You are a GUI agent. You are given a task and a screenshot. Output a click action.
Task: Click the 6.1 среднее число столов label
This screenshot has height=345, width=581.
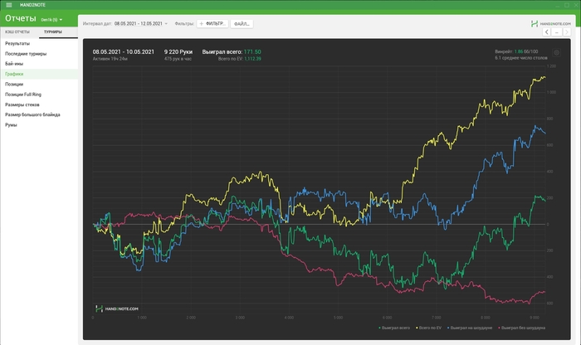(x=521, y=58)
